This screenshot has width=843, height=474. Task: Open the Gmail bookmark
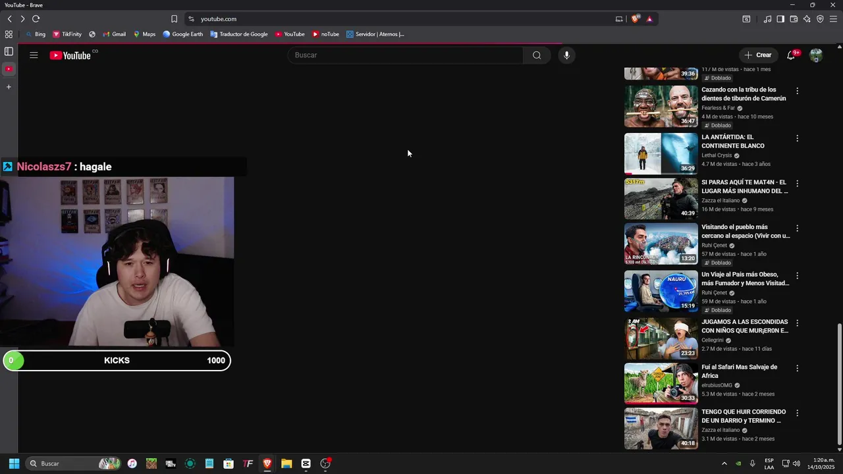point(114,34)
